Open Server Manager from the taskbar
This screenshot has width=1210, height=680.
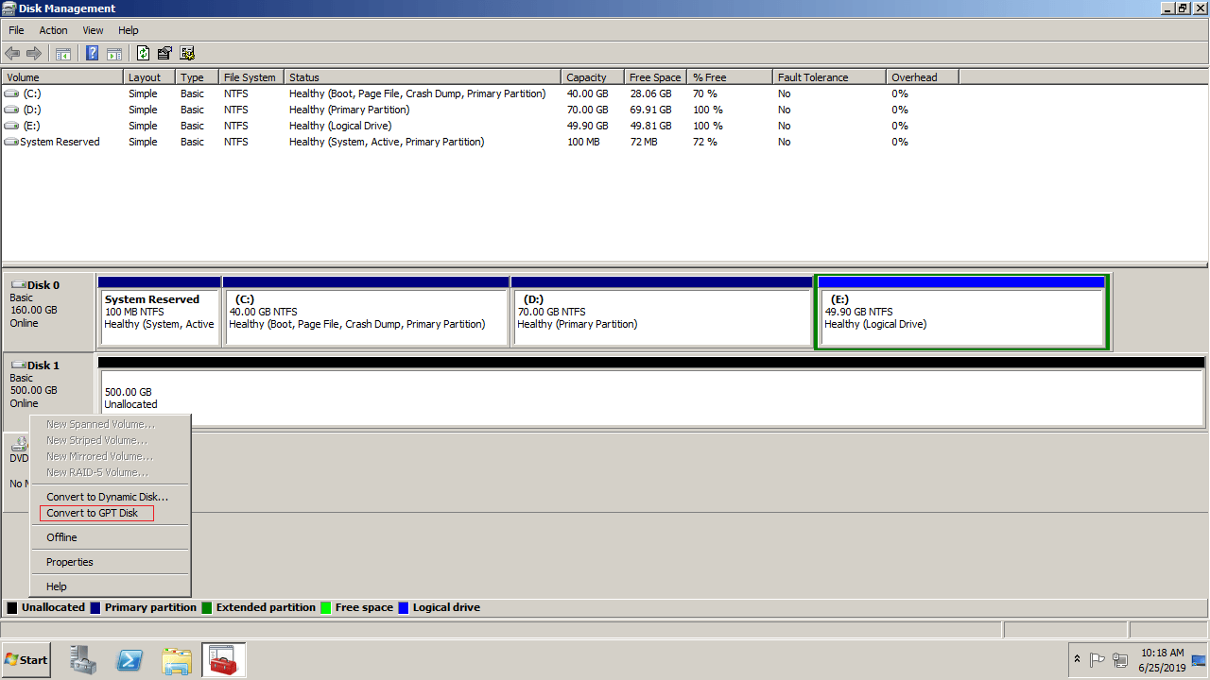coord(83,660)
